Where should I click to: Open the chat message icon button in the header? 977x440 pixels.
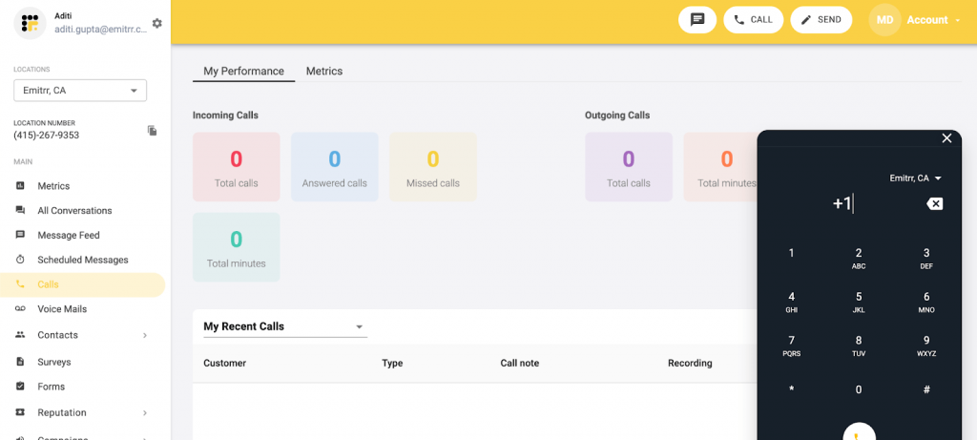pos(697,20)
